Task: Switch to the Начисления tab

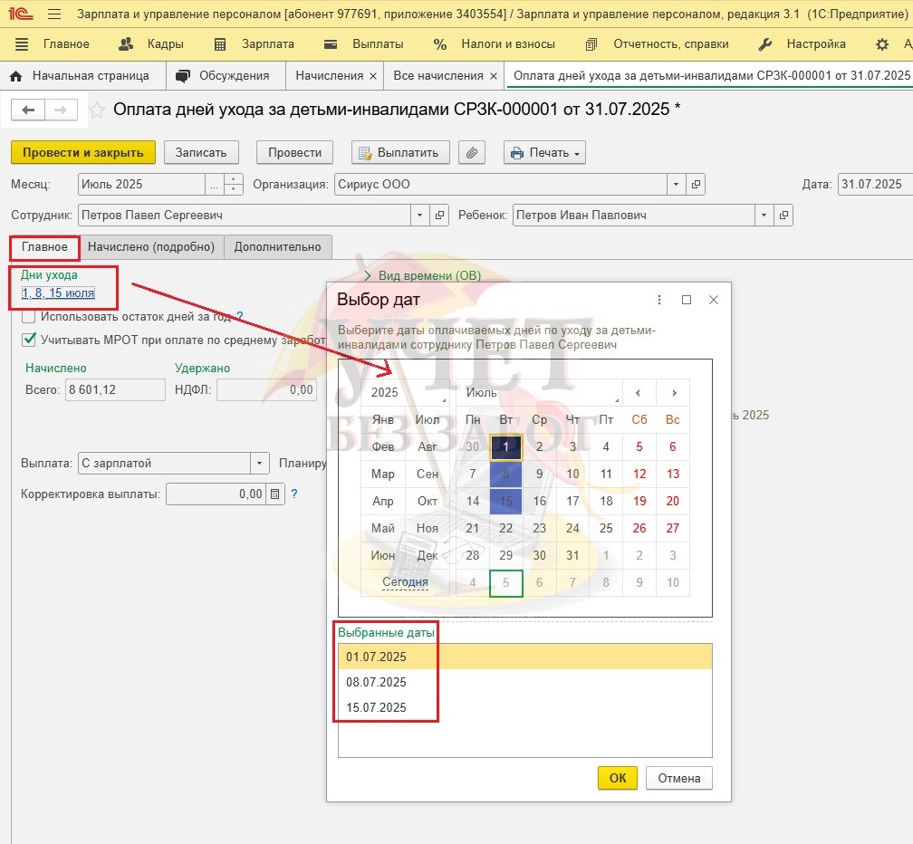Action: 329,76
